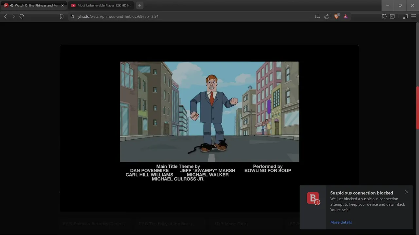Dismiss the Suspicious connection blocked notification

point(407,192)
